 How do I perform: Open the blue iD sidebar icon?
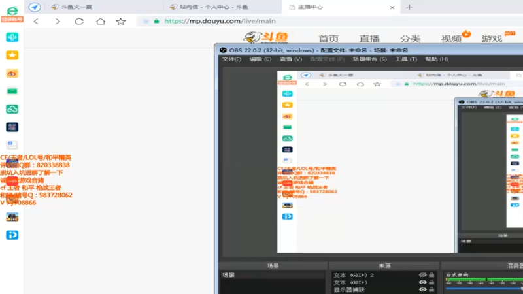click(12, 235)
